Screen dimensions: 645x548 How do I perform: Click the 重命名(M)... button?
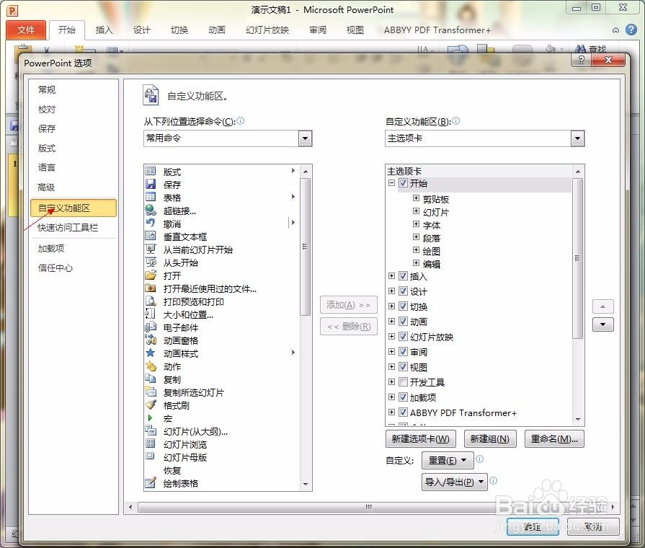pos(554,439)
